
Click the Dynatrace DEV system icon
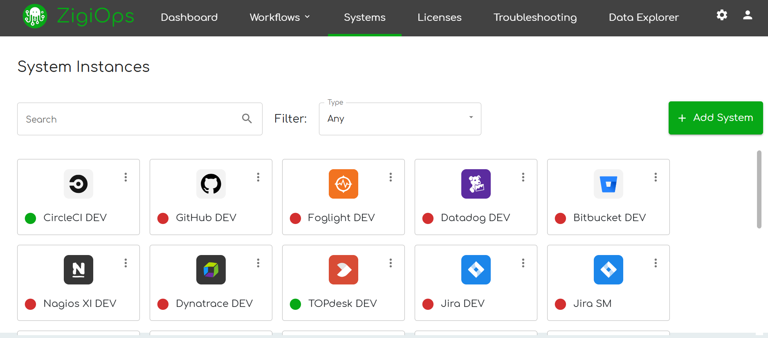(x=211, y=270)
